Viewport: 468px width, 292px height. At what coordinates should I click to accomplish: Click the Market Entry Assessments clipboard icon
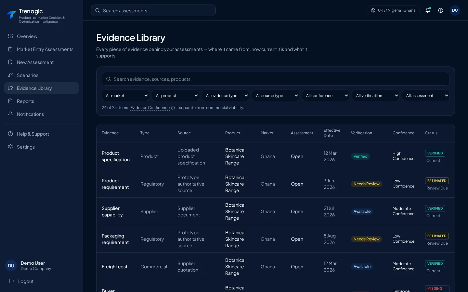(10, 49)
